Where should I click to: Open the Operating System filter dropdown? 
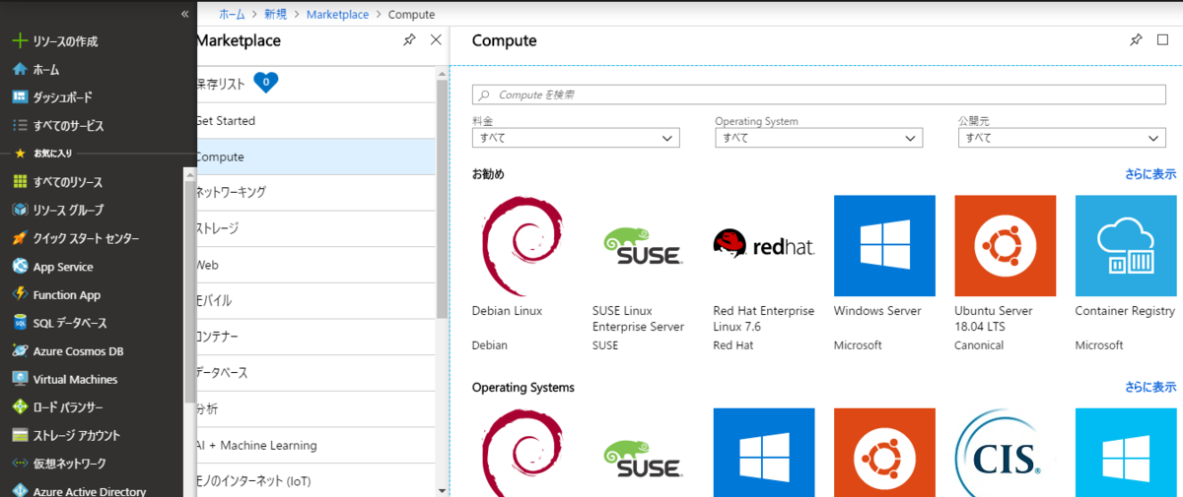tap(818, 138)
